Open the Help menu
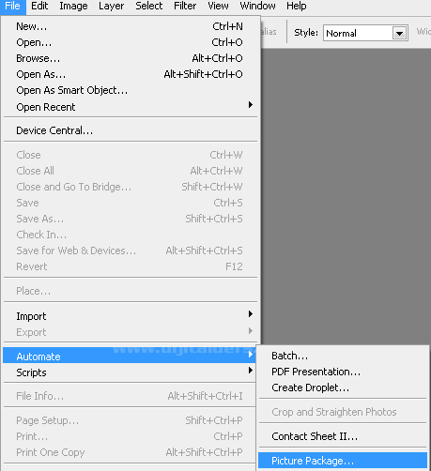Viewport: 431px width, 471px height. 297,7
